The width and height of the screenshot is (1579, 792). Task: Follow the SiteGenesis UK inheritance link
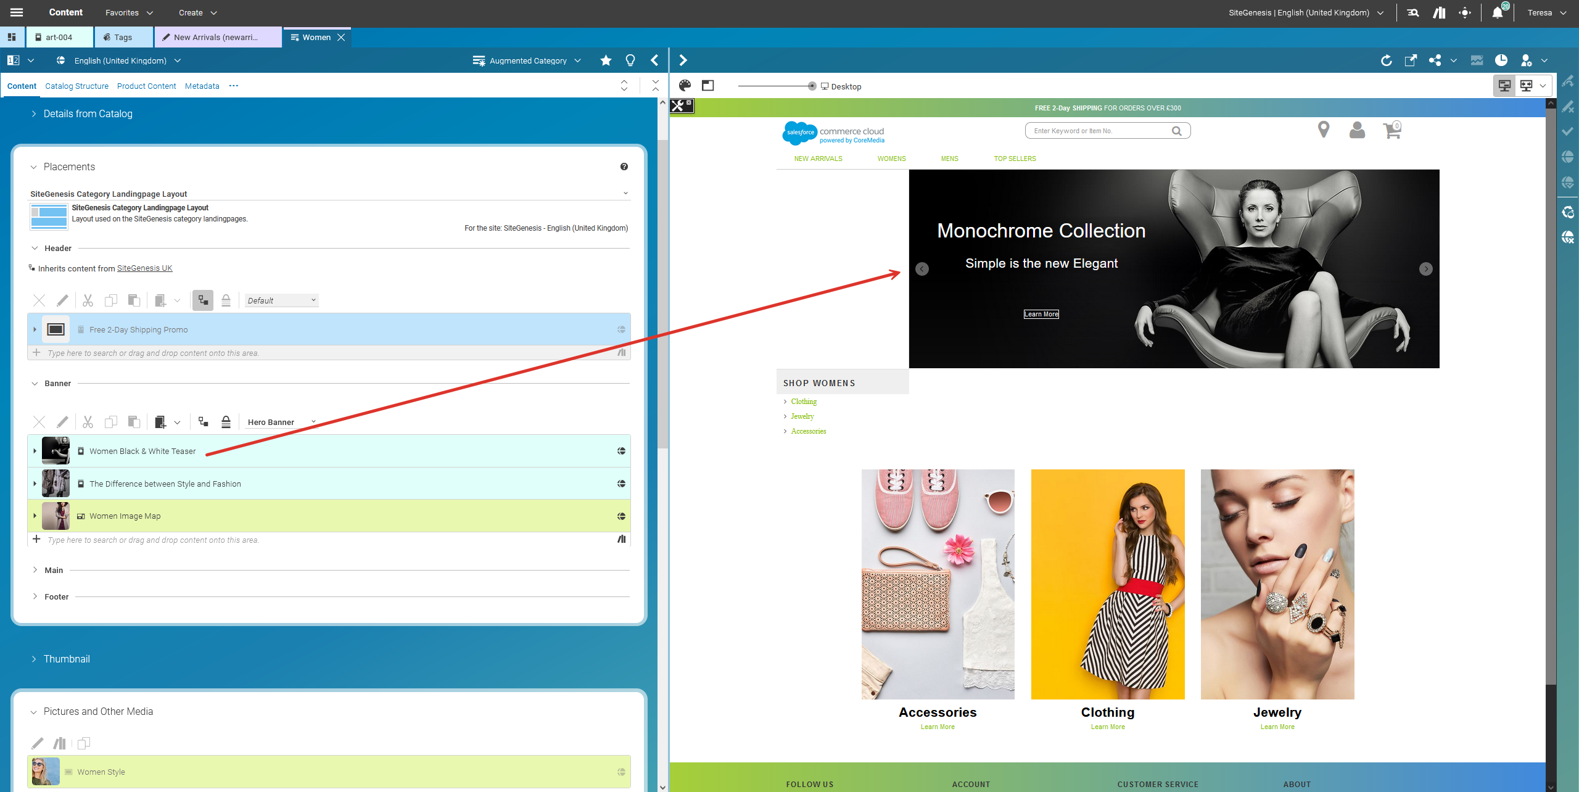(x=144, y=268)
